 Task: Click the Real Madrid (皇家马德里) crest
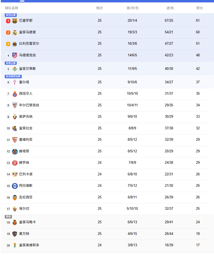click(15, 32)
